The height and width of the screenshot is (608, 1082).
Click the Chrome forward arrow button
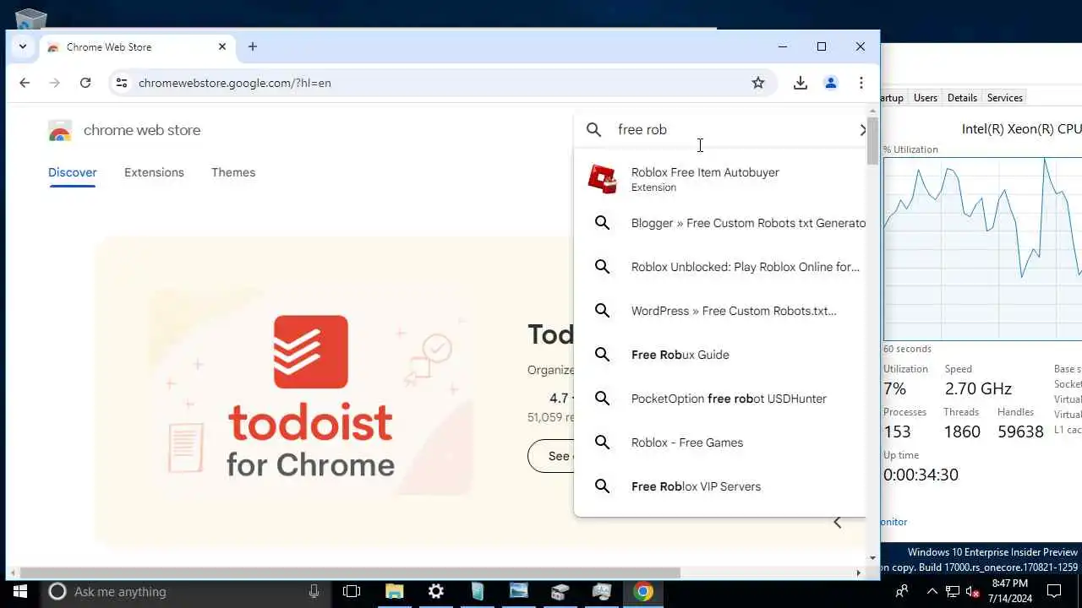(55, 83)
